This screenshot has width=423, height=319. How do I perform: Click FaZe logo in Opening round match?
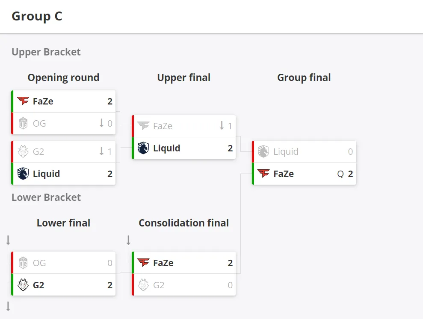(x=23, y=101)
